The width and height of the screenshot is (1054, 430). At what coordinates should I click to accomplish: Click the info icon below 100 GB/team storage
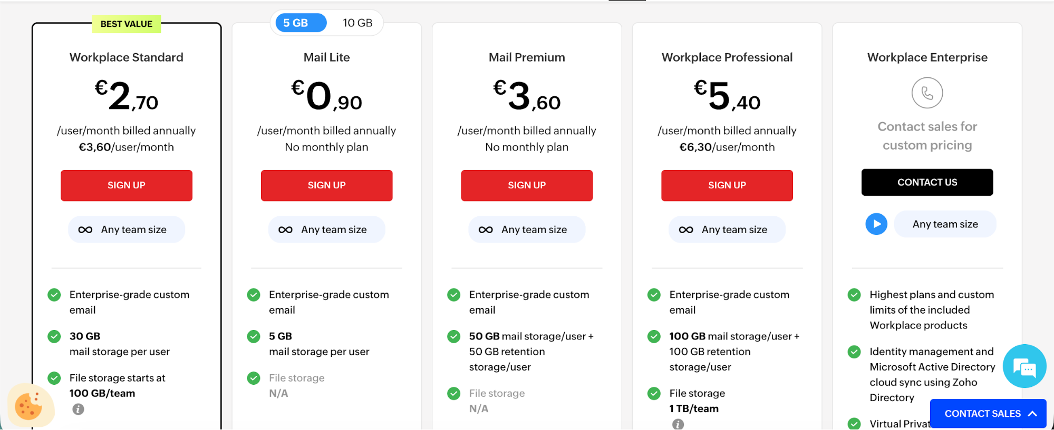(x=78, y=409)
